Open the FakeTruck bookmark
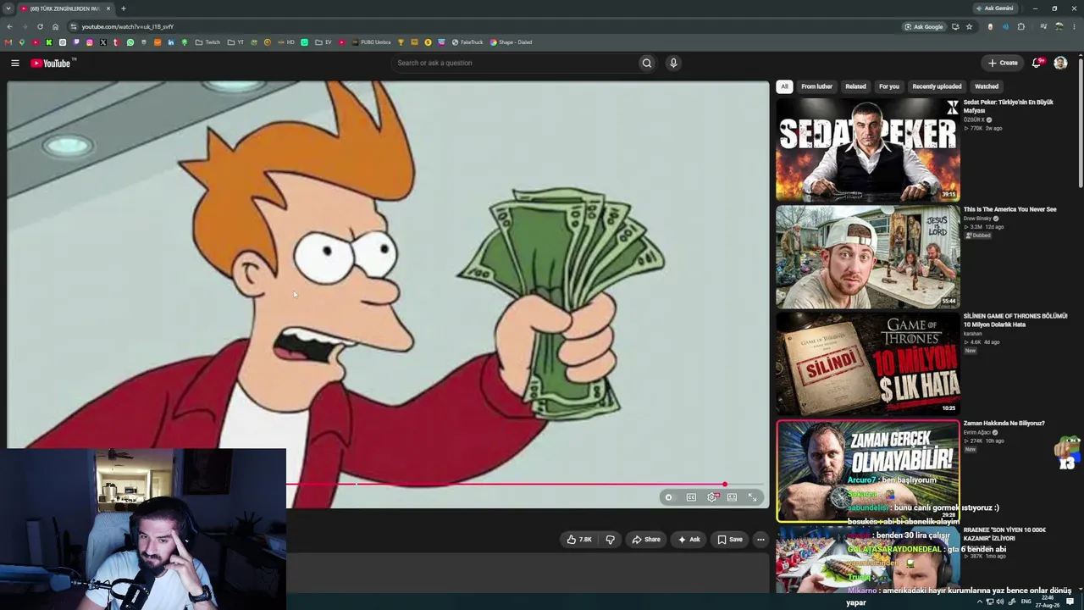 [x=467, y=42]
